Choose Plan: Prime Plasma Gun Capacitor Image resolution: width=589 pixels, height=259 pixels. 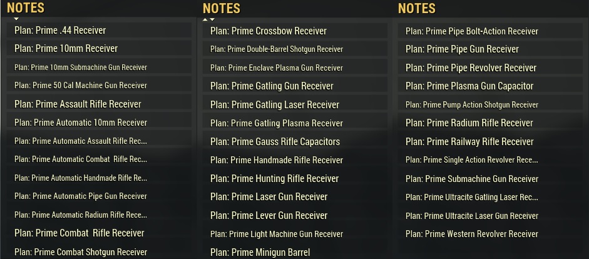pyautogui.click(x=469, y=86)
